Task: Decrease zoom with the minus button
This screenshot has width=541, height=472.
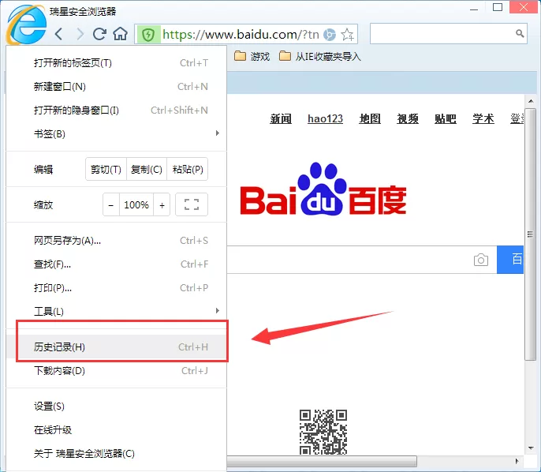Action: pyautogui.click(x=111, y=204)
